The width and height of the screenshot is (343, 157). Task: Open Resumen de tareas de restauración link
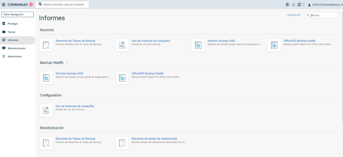pos(154,139)
